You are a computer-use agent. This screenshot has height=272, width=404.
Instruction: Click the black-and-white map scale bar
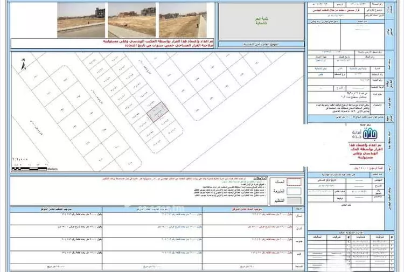[x=30, y=169]
